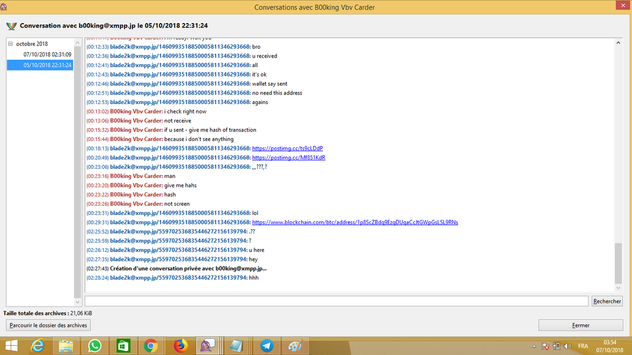Viewport: 632px width, 355px height.
Task: Click the message "i check right now"
Action: tap(185, 111)
